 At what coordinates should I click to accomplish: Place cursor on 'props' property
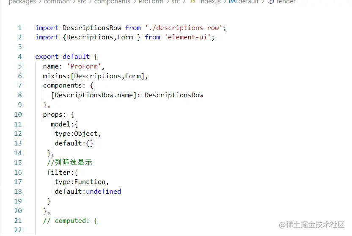[52, 115]
